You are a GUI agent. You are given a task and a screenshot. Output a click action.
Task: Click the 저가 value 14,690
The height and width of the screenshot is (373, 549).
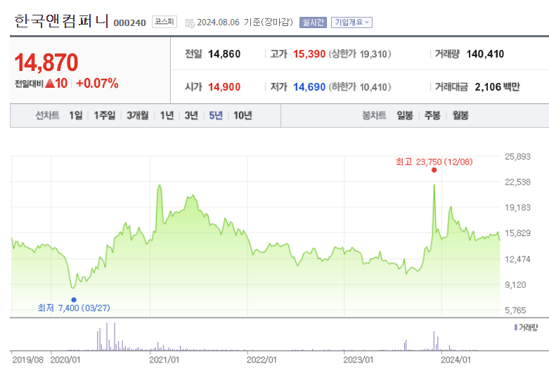309,87
